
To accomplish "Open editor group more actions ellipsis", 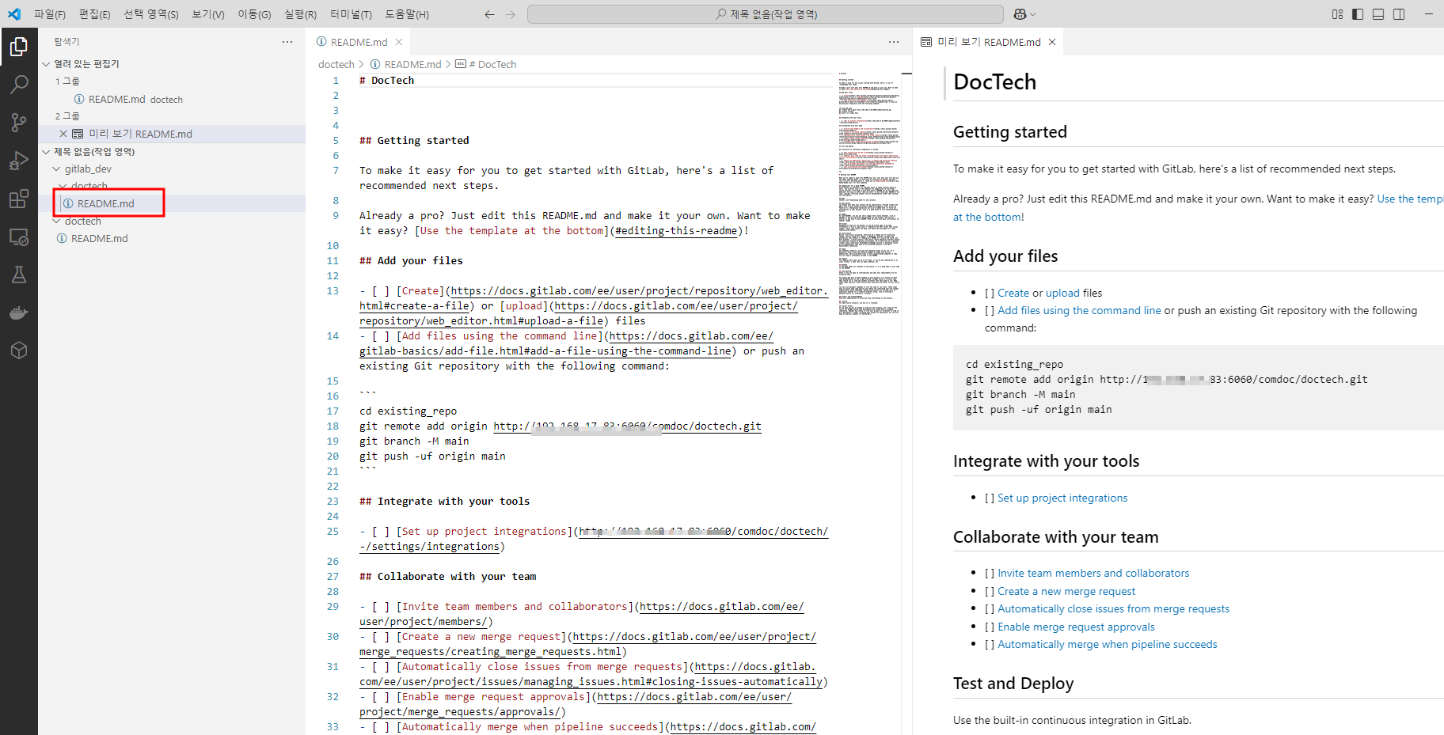I will [894, 42].
